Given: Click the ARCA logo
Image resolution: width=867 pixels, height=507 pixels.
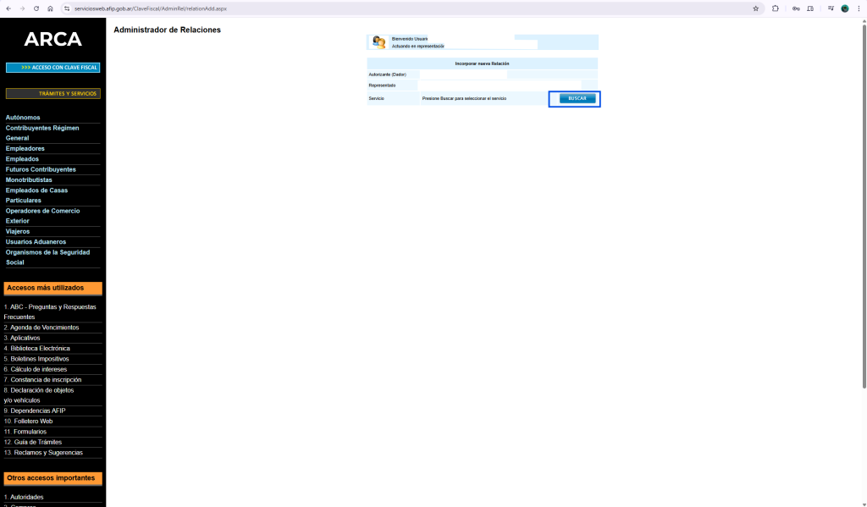Looking at the screenshot, I should tap(52, 40).
